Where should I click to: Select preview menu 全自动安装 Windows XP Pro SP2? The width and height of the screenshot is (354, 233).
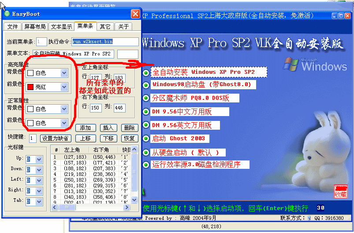pos(209,72)
